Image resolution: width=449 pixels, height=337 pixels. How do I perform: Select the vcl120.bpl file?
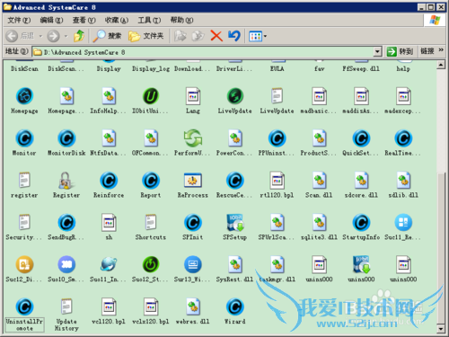(109, 307)
